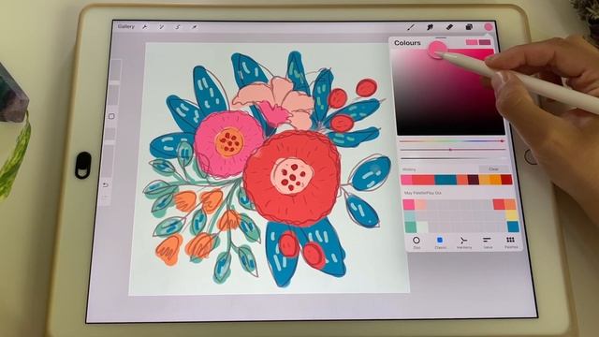
Task: Switch to the Classic colour tab
Action: (440, 242)
